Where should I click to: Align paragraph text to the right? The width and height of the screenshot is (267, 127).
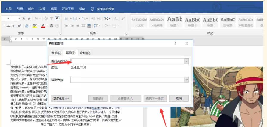pos(78,26)
